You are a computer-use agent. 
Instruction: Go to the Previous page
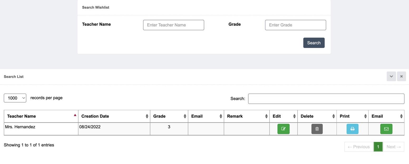click(359, 147)
